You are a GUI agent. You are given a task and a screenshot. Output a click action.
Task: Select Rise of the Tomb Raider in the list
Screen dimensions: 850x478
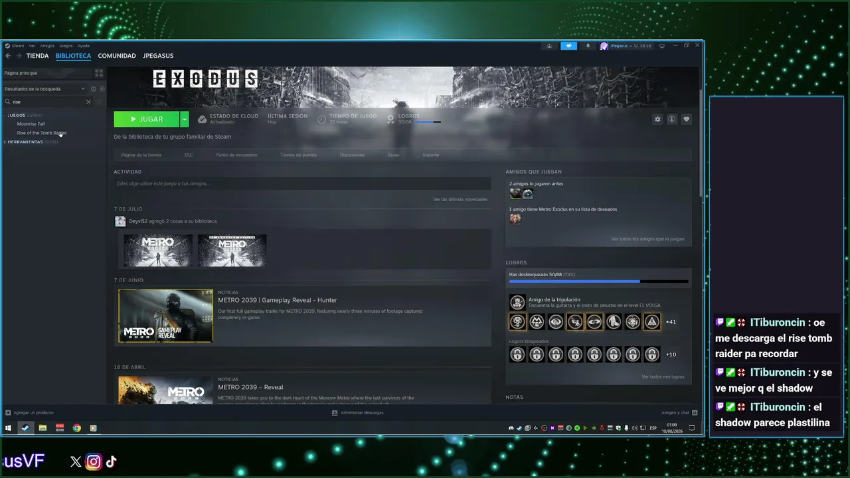pos(42,133)
